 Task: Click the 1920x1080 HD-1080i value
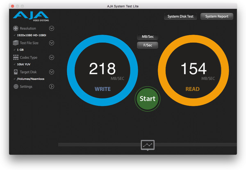(x=32, y=35)
